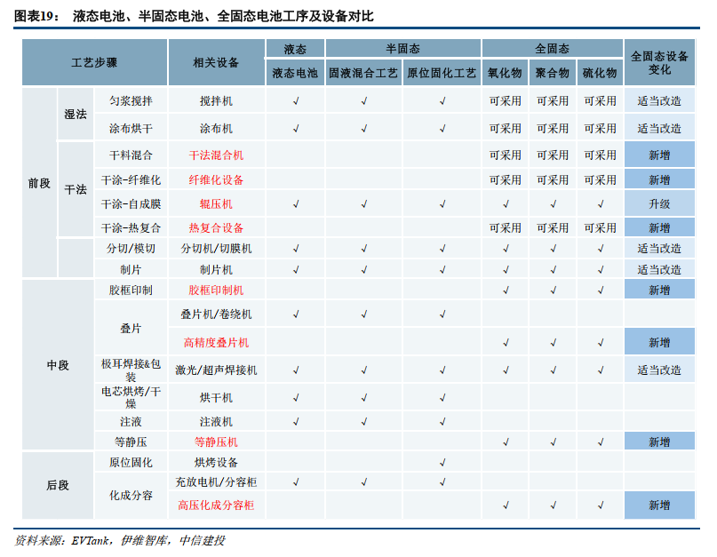Select the 湿法 category cell

[x=76, y=114]
